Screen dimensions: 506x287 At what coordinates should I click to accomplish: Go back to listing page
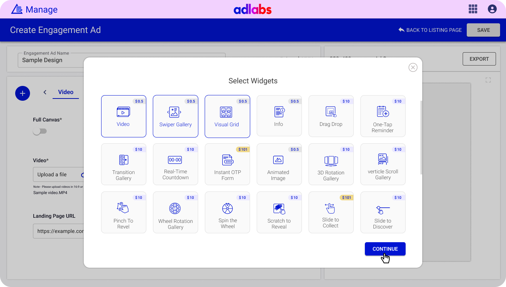point(430,30)
